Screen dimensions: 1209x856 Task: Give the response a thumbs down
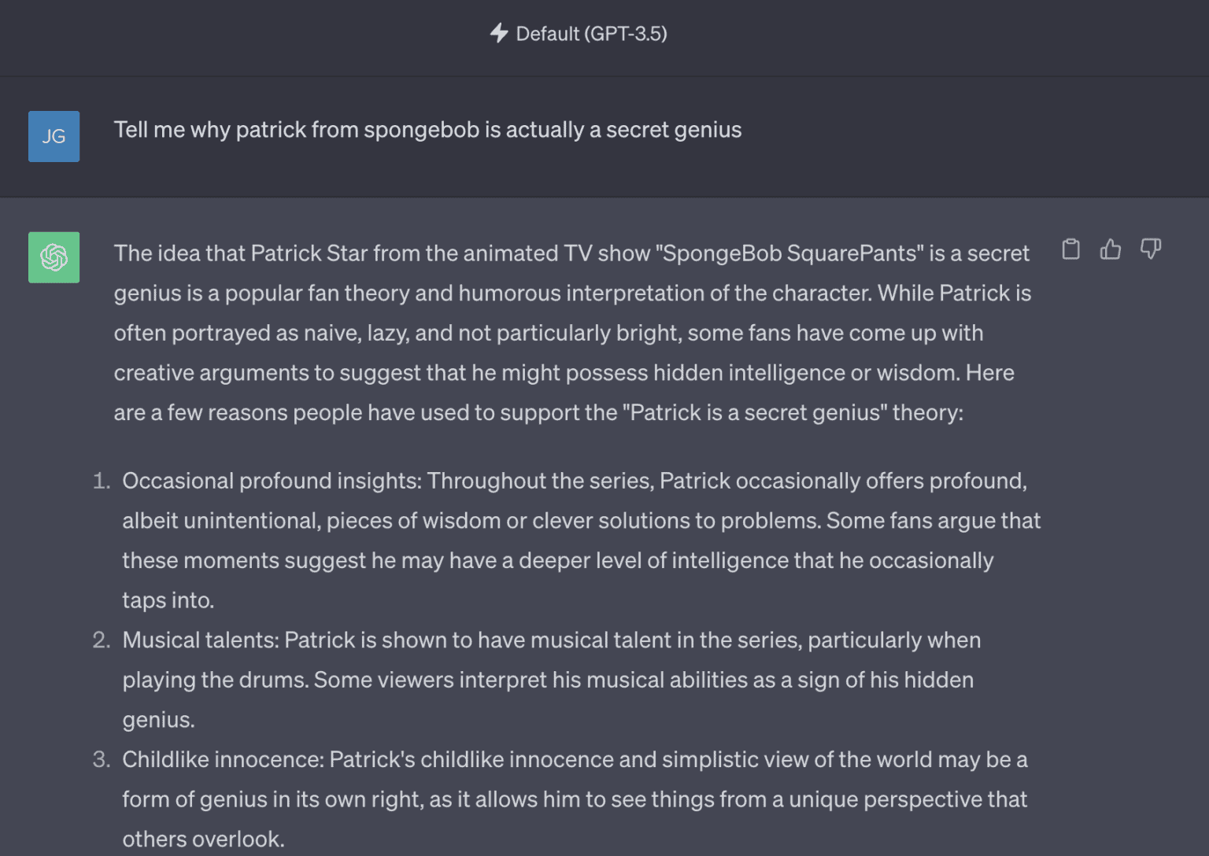click(x=1151, y=249)
